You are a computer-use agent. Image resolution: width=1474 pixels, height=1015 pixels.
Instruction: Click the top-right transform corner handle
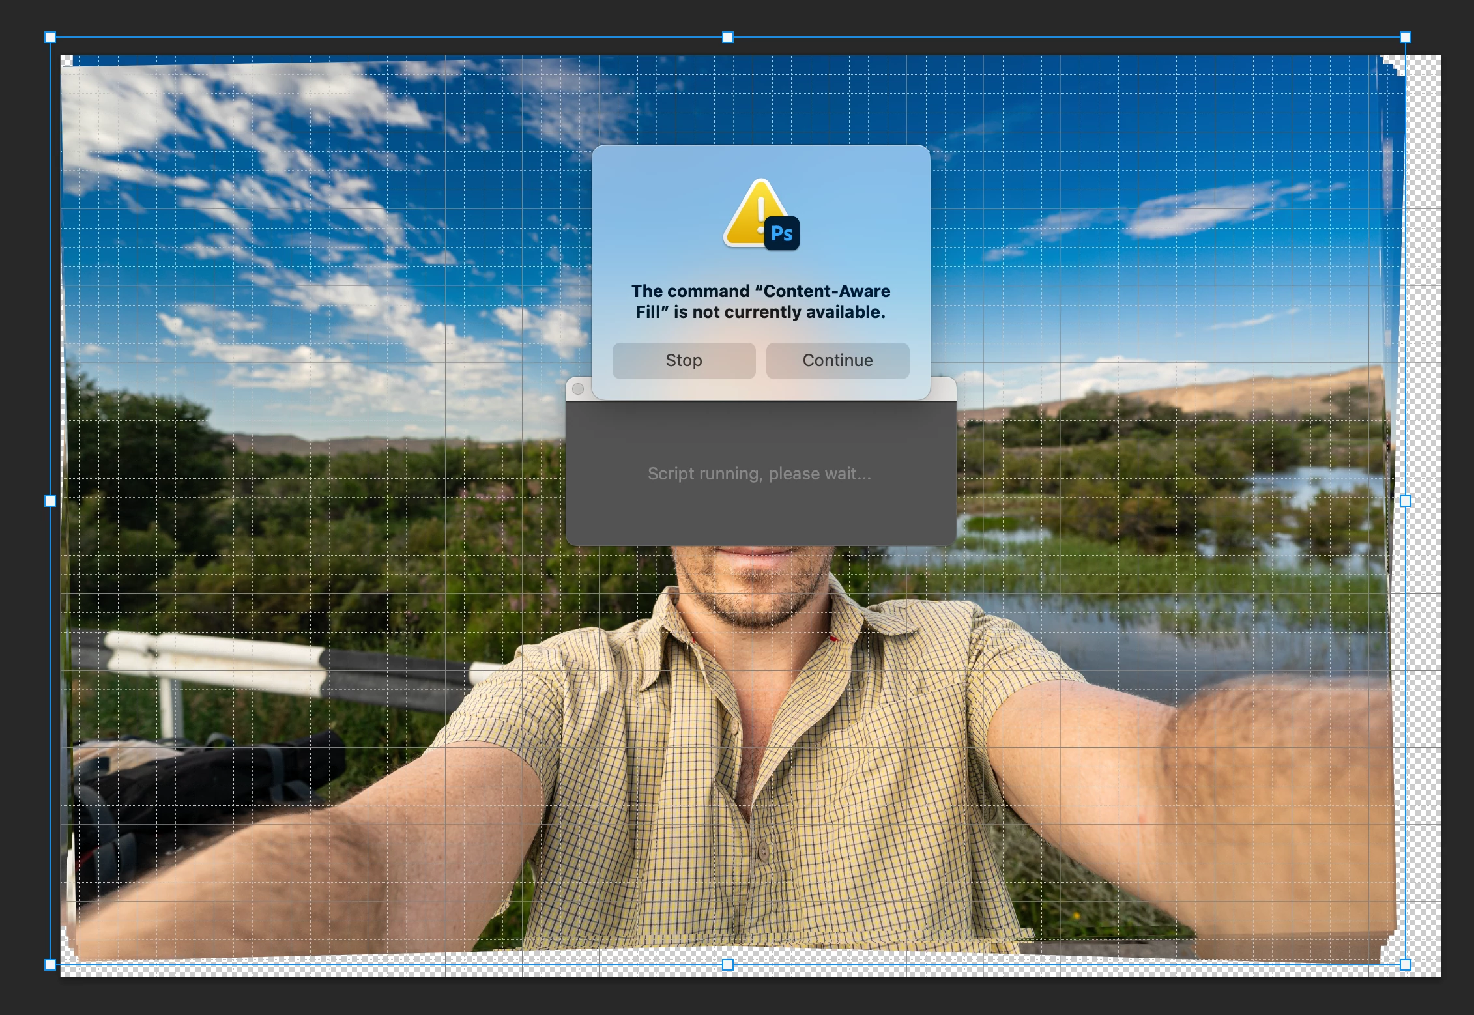click(1406, 37)
